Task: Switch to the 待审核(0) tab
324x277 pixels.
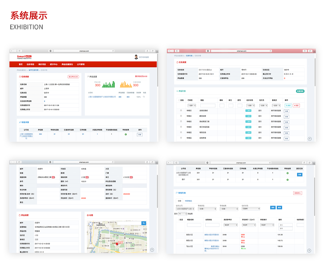Action: (x=188, y=201)
